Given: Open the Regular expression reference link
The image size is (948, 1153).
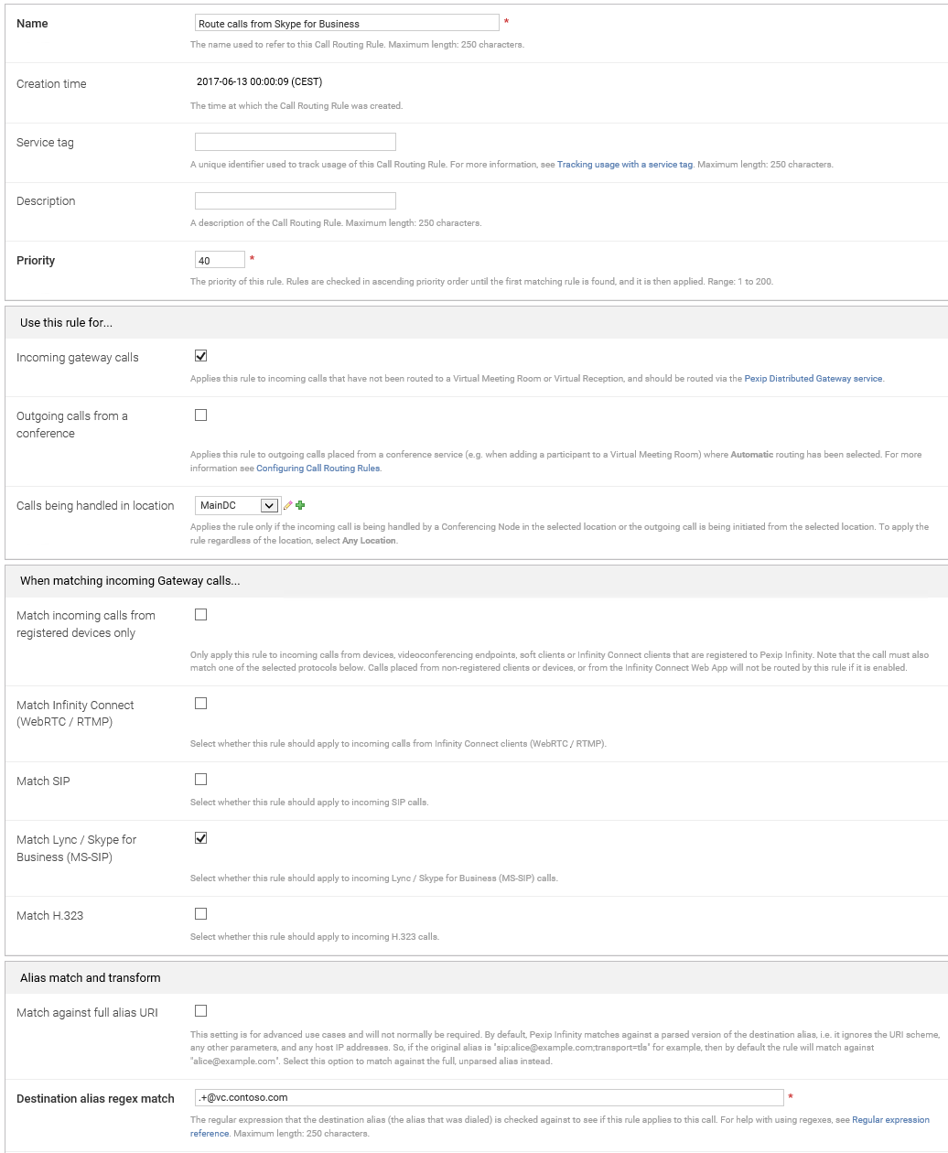Looking at the screenshot, I should [890, 1120].
